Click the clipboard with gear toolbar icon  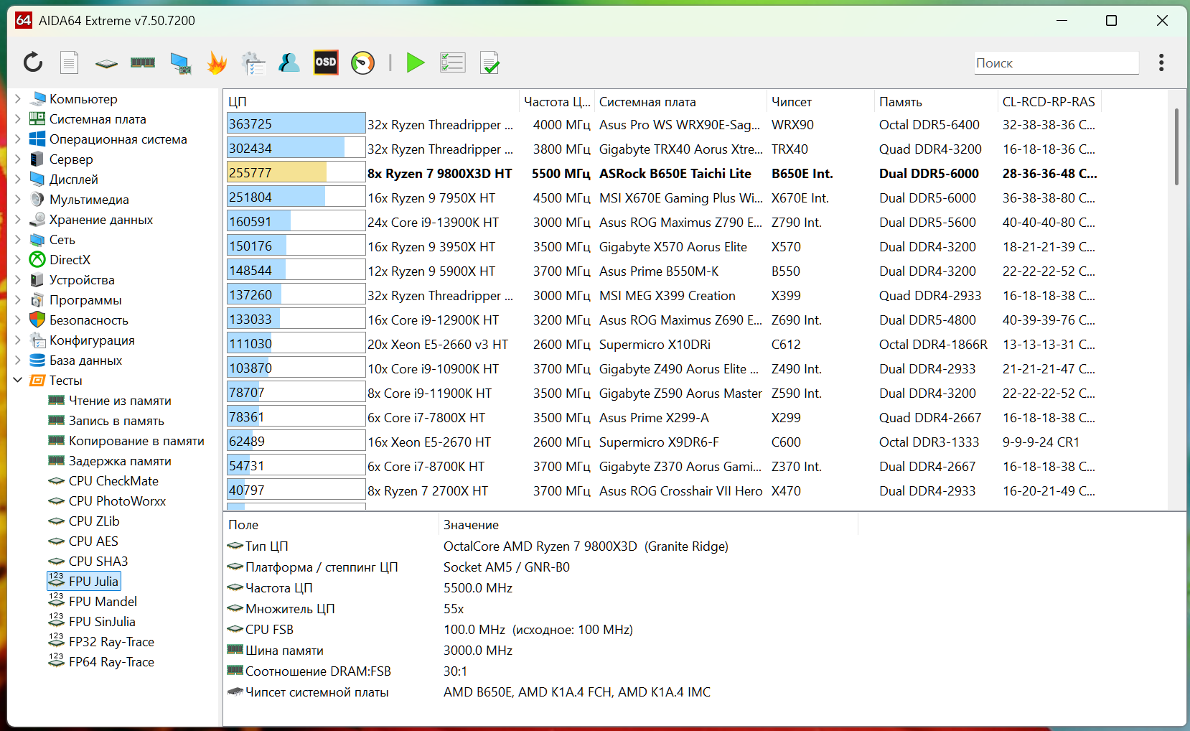click(253, 63)
